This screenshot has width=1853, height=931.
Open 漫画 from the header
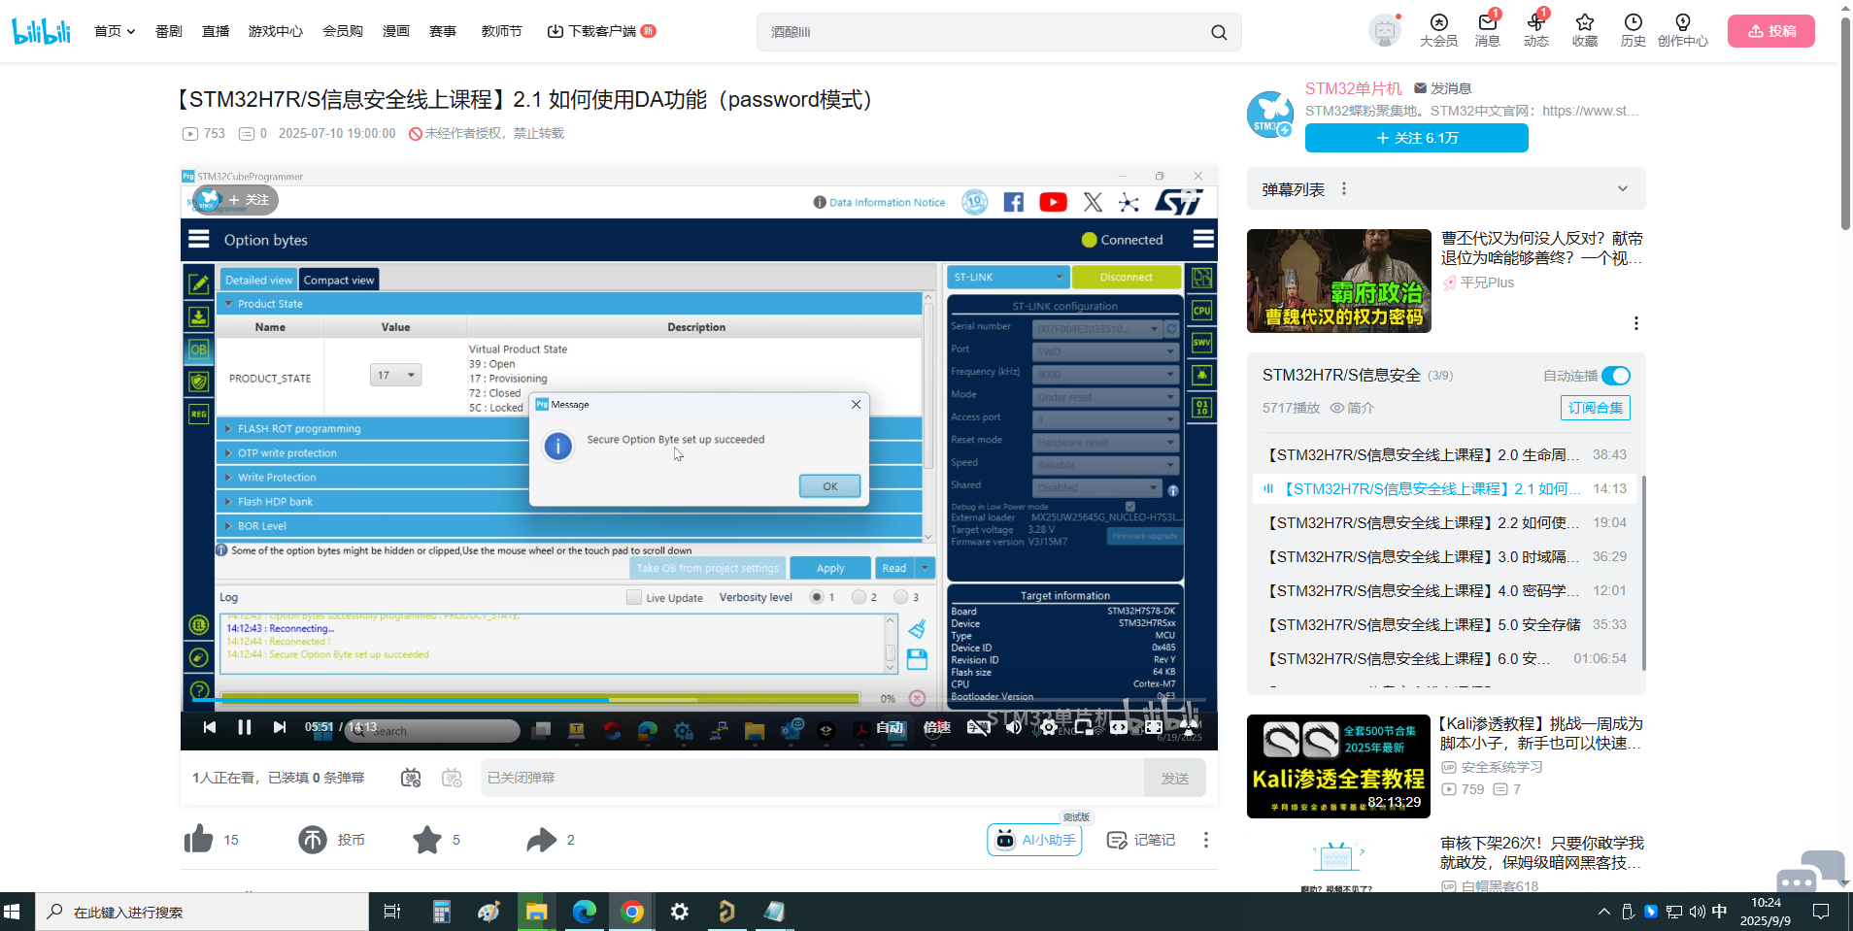(x=396, y=31)
